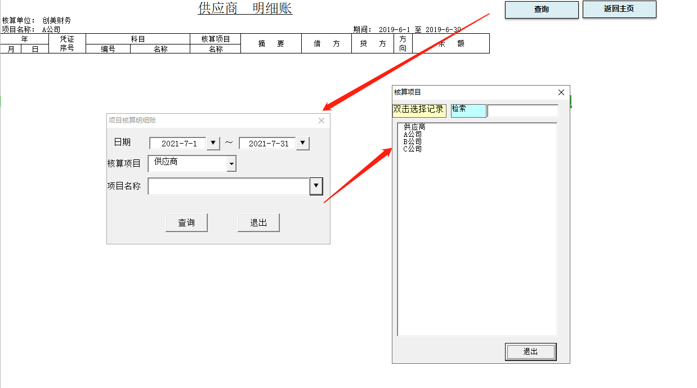The image size is (697, 388).
Task: Click the 查询 button at top right
Action: point(542,10)
